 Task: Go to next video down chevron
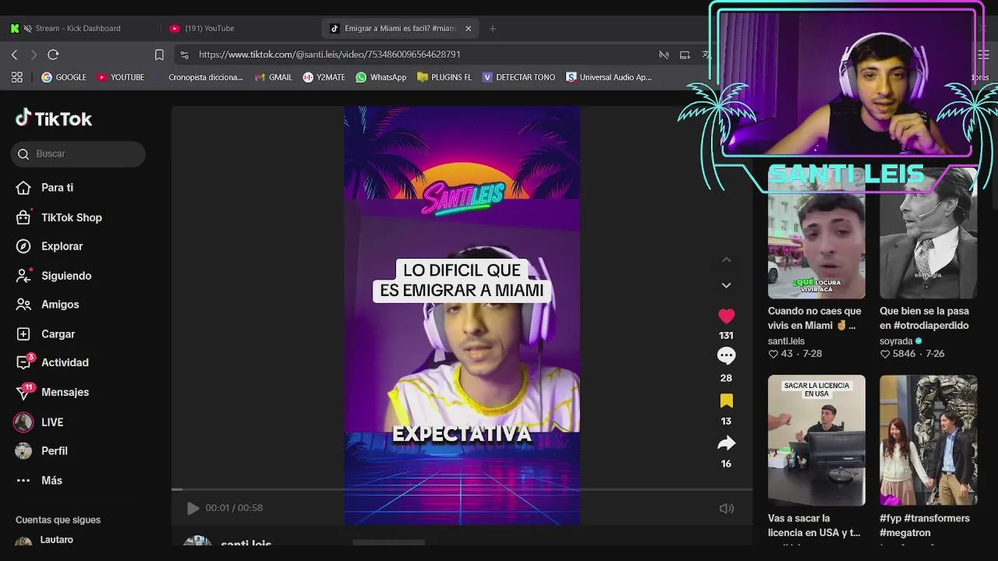click(726, 285)
